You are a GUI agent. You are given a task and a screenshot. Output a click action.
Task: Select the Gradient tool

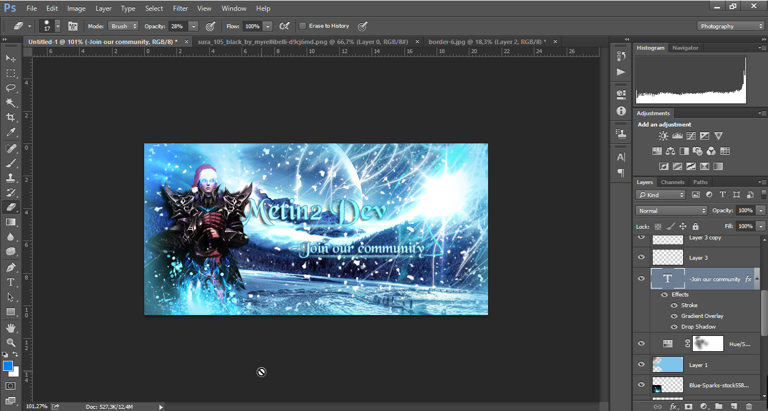tap(11, 222)
